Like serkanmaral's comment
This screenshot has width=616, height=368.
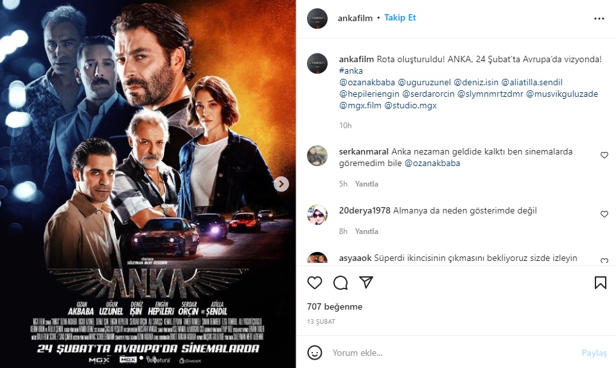tap(604, 155)
